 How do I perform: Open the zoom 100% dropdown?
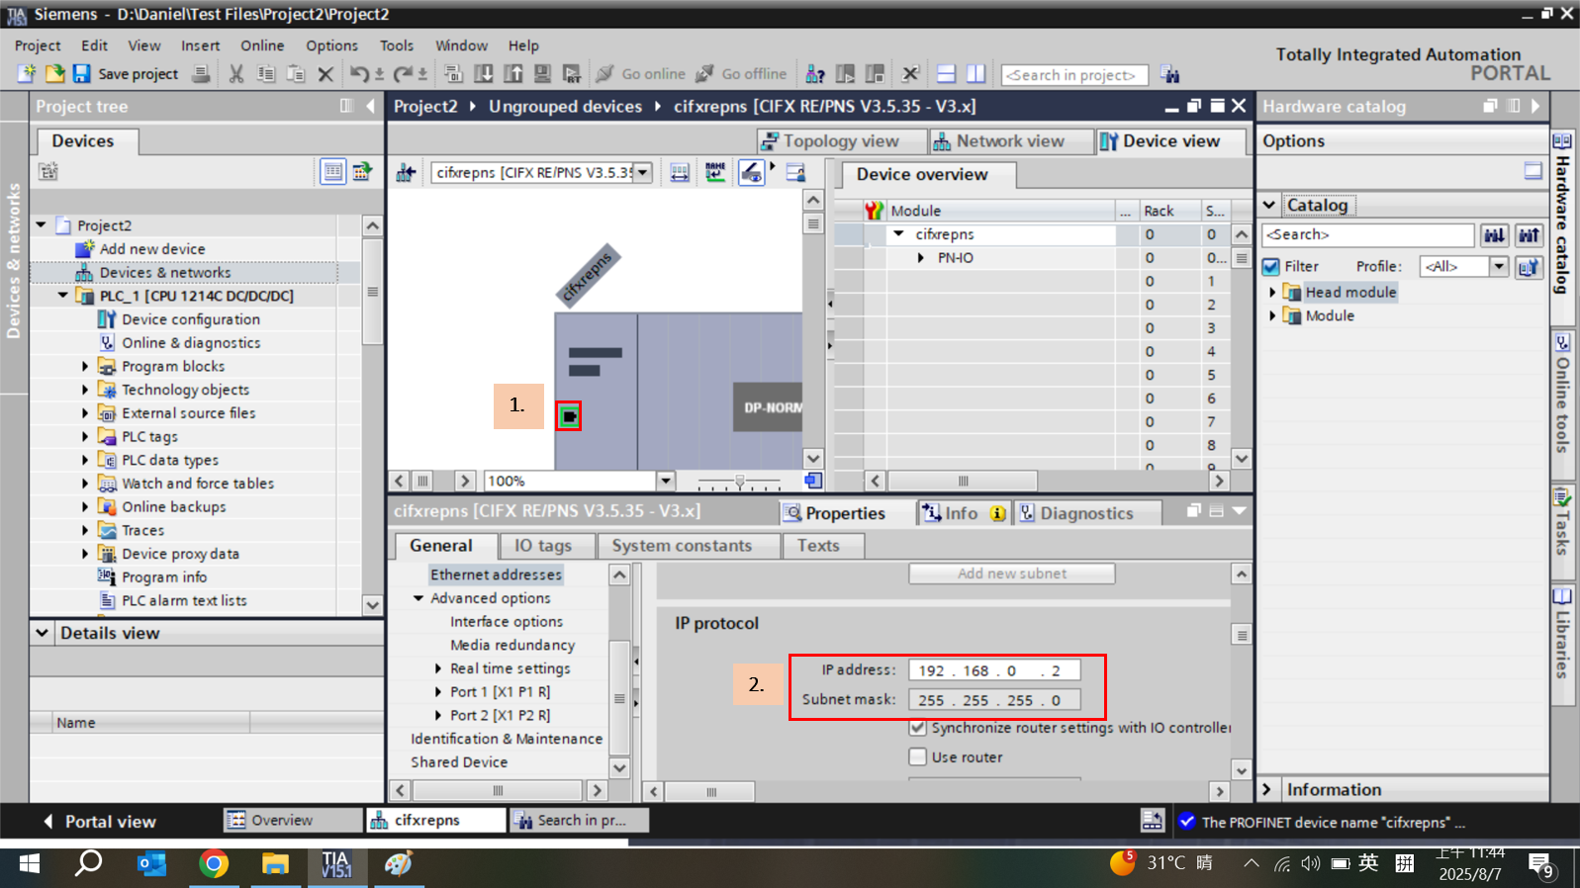[x=665, y=481]
